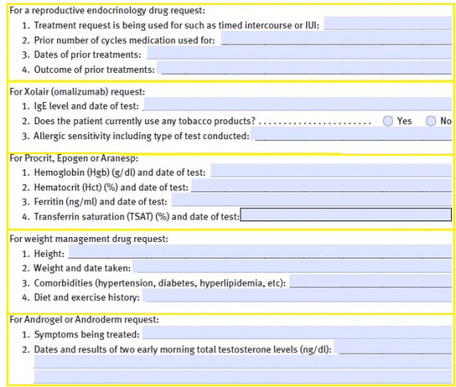Click the IgE level and date field
Viewport: 456px width, 387px height.
point(298,104)
